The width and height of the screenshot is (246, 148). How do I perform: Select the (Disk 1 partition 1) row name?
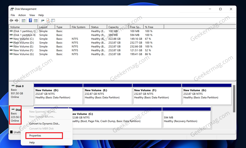pos(24,31)
